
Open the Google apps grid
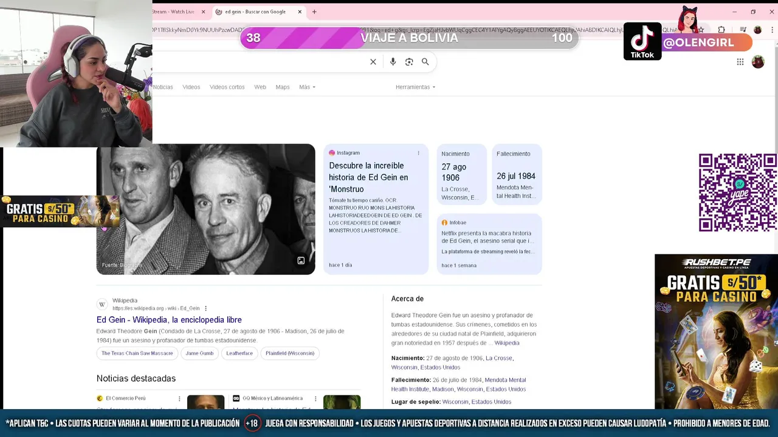pyautogui.click(x=740, y=62)
